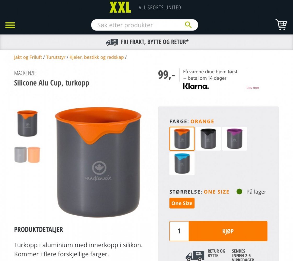Open the Les mer link

point(253,88)
